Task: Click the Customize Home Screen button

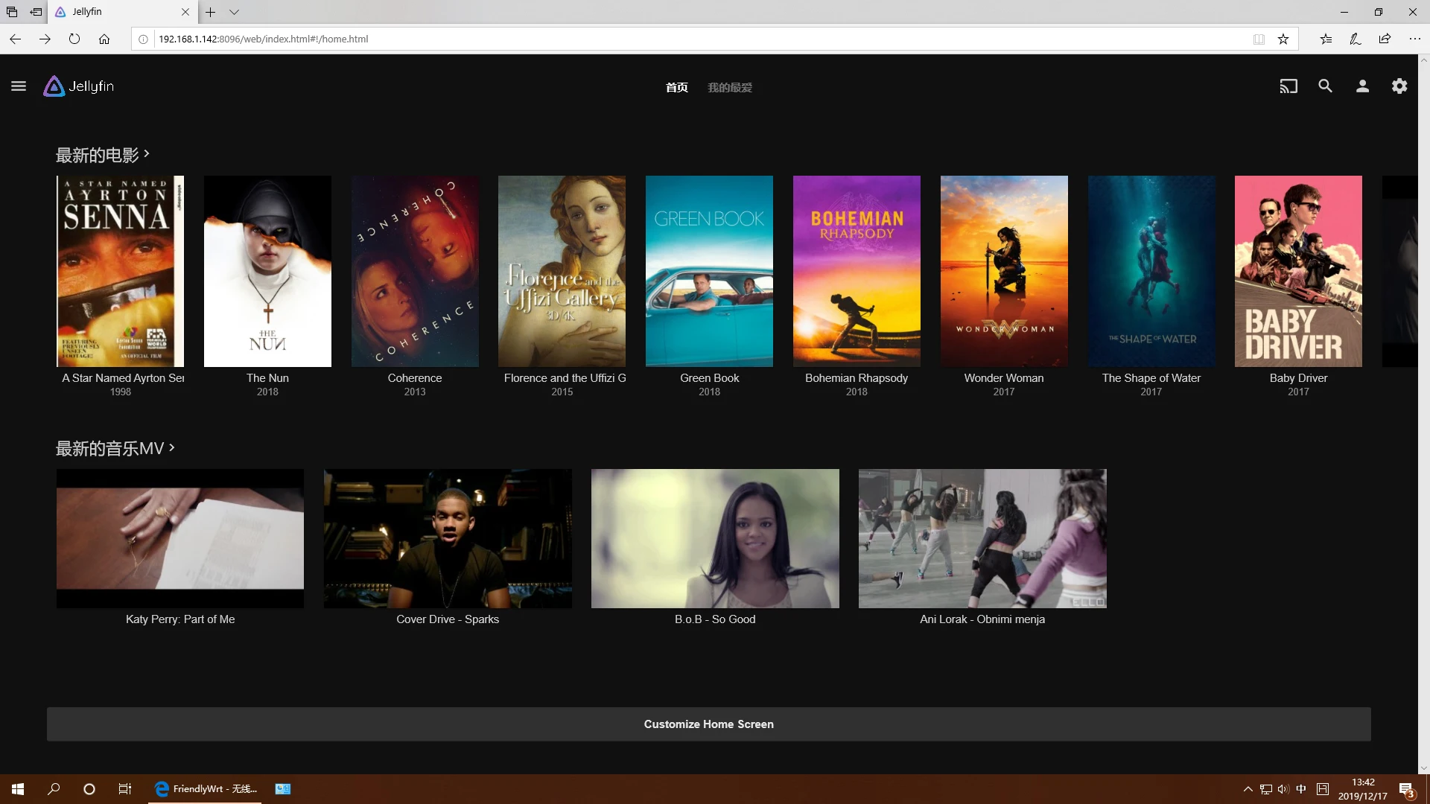Action: click(709, 724)
